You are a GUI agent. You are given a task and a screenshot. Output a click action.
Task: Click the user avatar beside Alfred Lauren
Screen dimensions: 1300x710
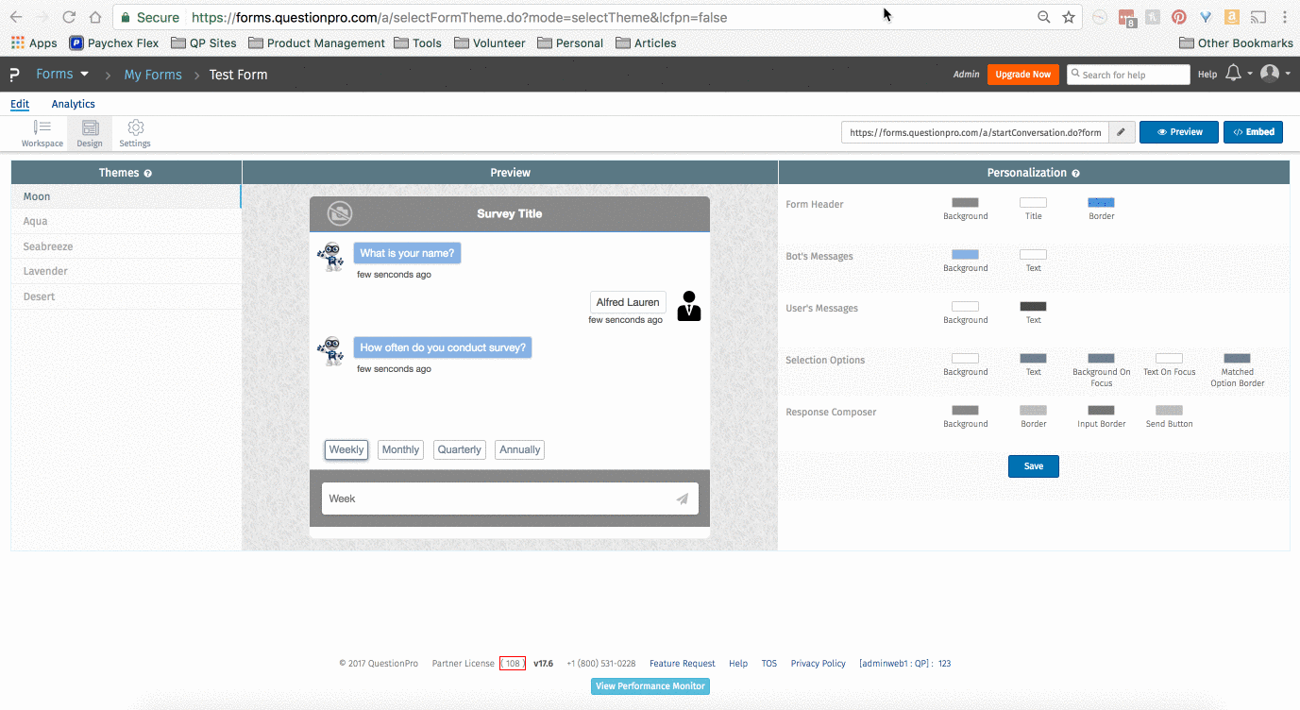coord(689,306)
